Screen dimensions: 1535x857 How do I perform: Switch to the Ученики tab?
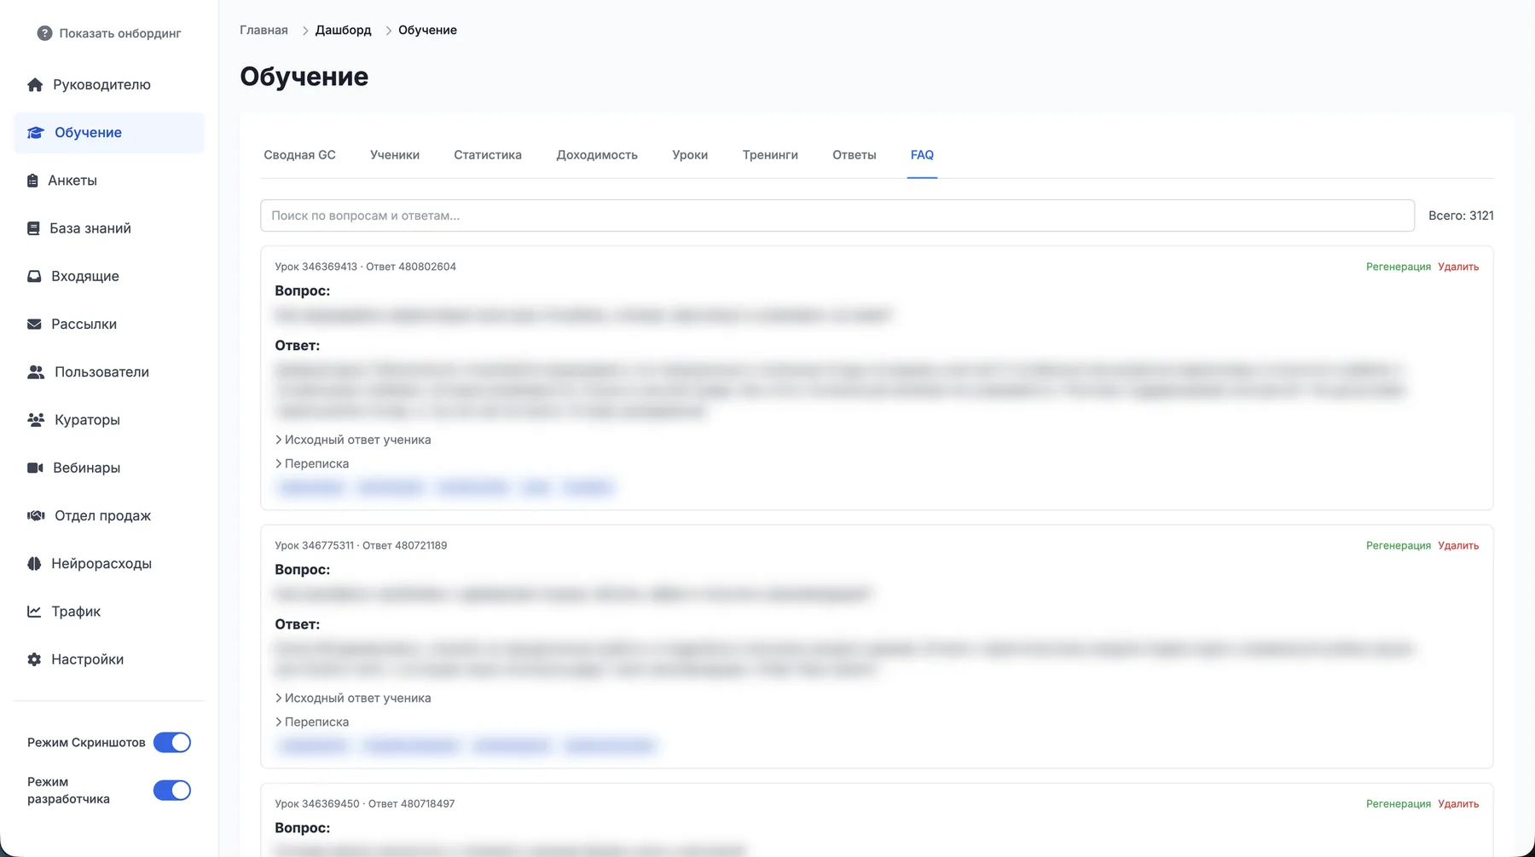tap(395, 155)
